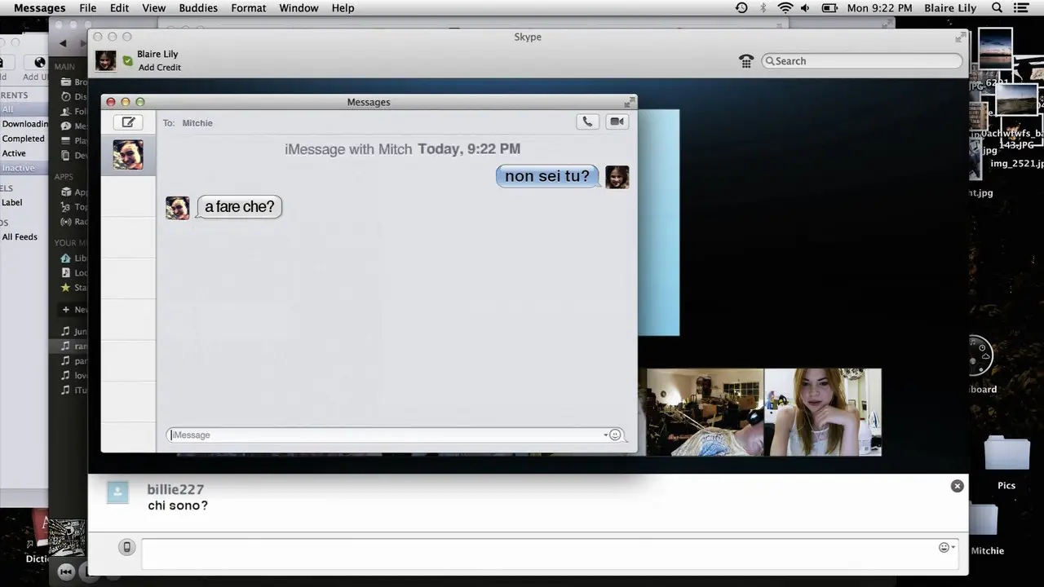Viewport: 1044px width, 587px height.
Task: Select the img_2521.jpg file on the desktop
Action: (x=1015, y=163)
